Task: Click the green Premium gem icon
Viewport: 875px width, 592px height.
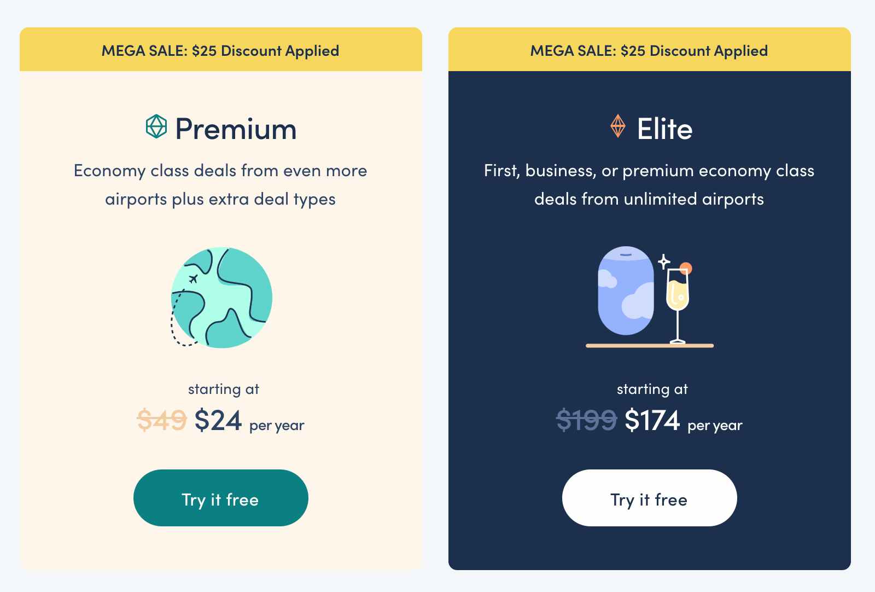Action: 156,126
